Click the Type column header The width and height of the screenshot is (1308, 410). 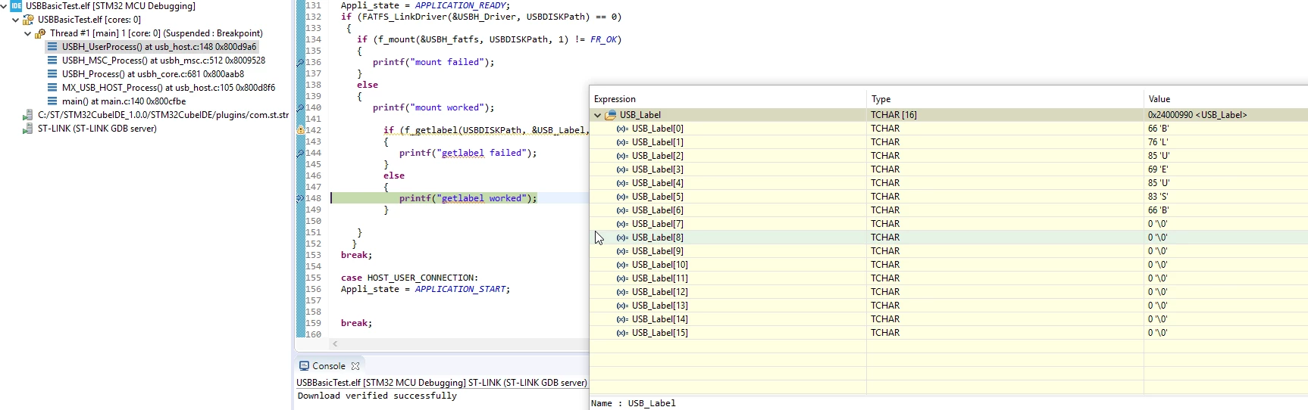[1005, 99]
